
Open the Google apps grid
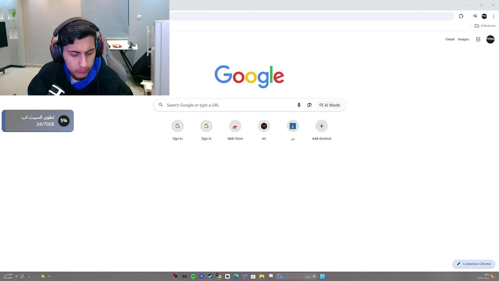[478, 39]
